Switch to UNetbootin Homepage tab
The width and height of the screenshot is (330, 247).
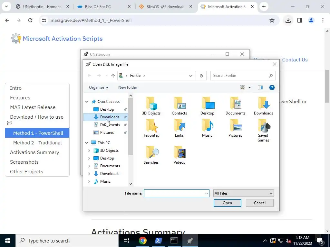tap(42, 7)
